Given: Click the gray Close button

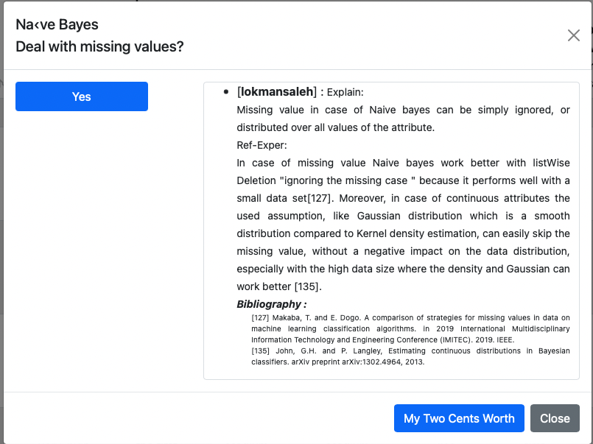Looking at the screenshot, I should (x=555, y=418).
